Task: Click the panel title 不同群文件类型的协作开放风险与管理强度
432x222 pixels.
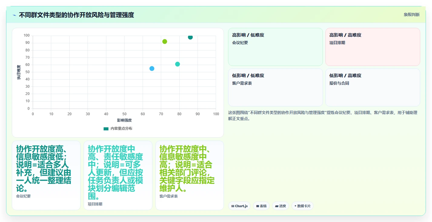Action: [x=76, y=15]
